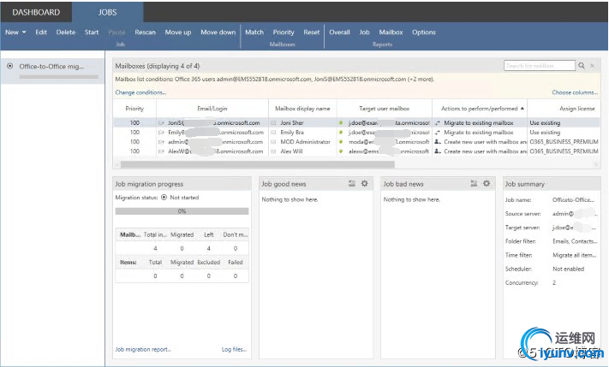The height and width of the screenshot is (367, 609).
Task: Open the Choose columns link
Action: click(575, 92)
